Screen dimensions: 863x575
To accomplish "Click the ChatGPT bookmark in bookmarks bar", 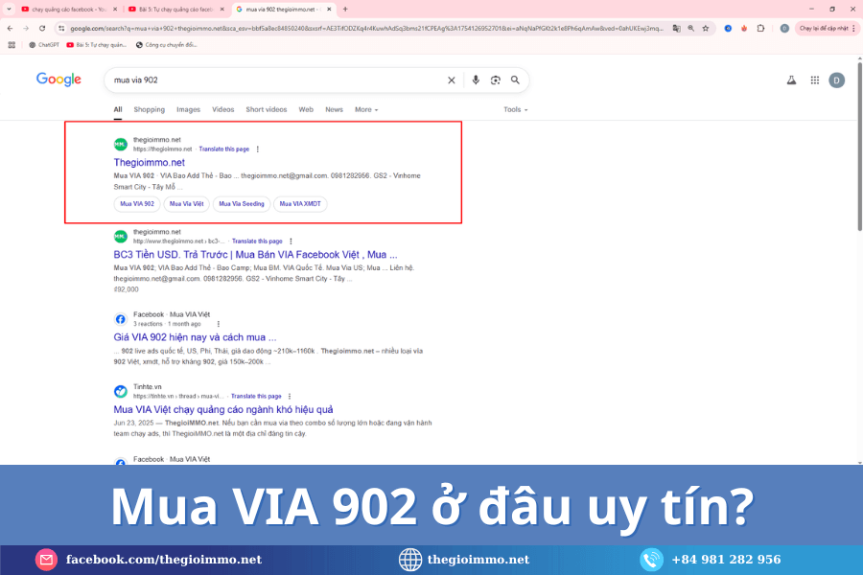I will [x=42, y=44].
